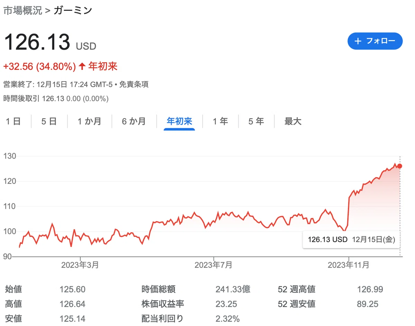Click the 株価収益率 label

point(163,304)
